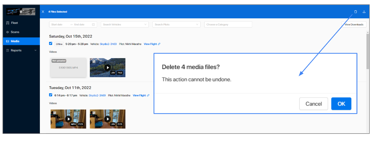This screenshot has height=141, width=372.
Task: Open the Search Vehicles dropdown
Action: point(125,24)
